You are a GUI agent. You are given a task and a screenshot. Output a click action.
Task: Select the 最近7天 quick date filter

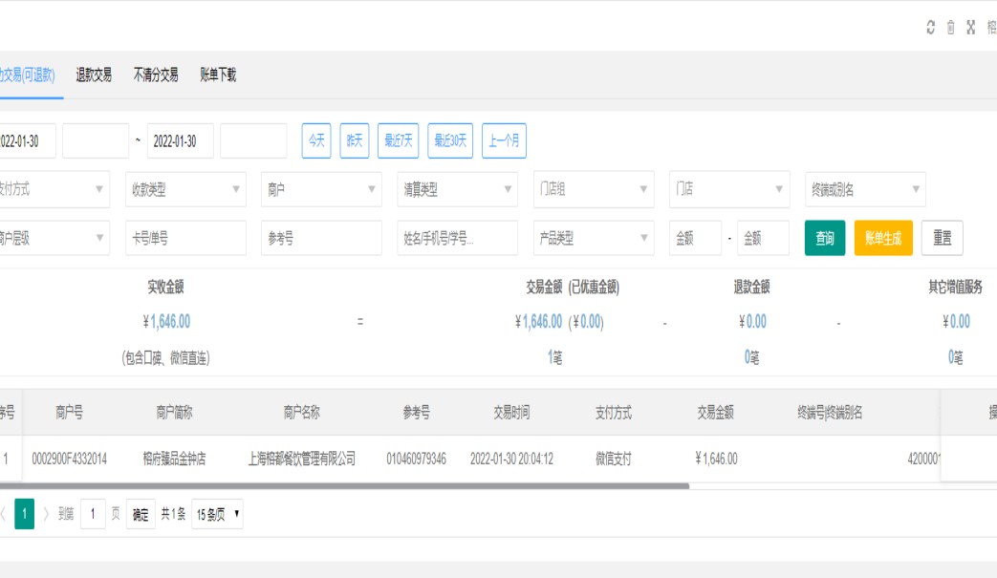point(399,140)
